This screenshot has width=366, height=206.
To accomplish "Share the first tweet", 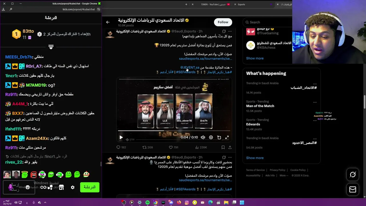I will 230,147.
